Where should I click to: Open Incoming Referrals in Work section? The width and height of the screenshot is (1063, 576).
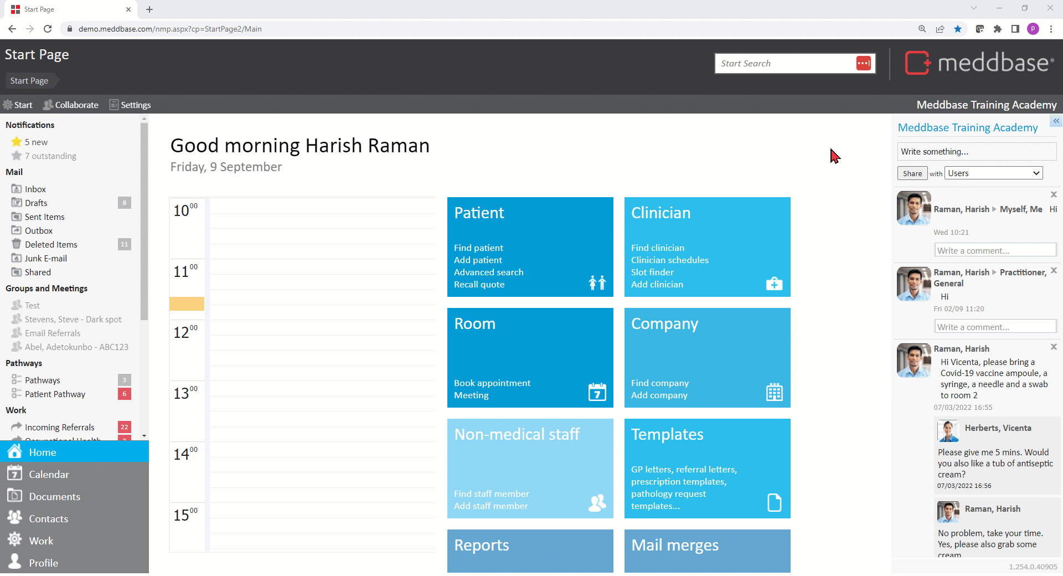[59, 427]
